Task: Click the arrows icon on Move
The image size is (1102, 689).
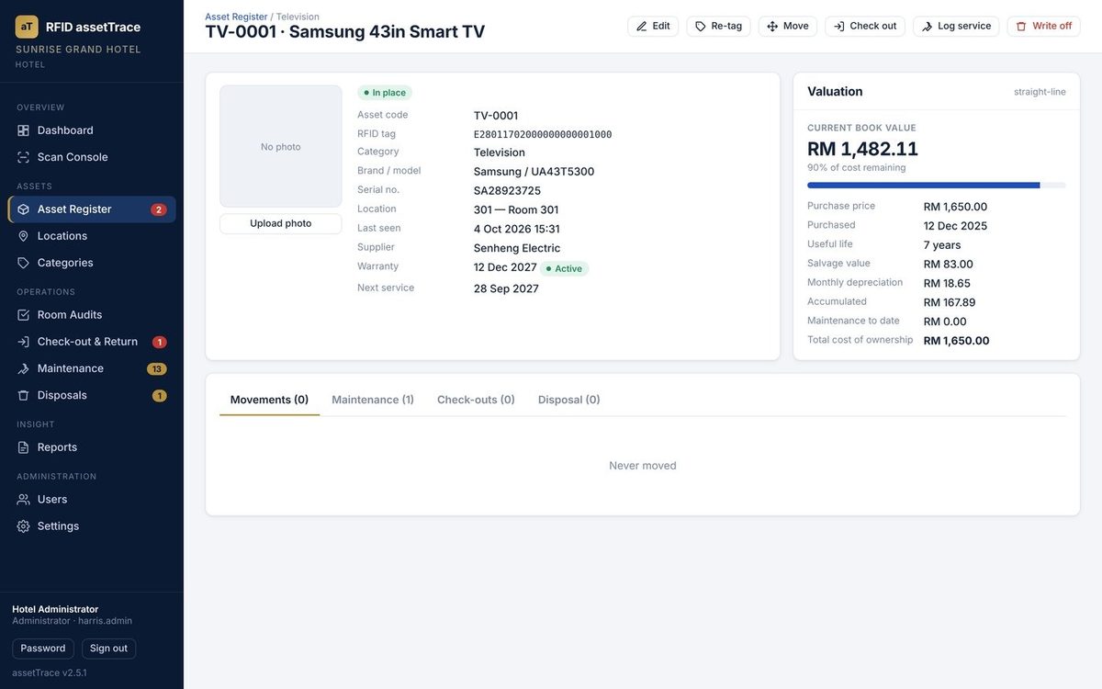Action: [x=772, y=27]
